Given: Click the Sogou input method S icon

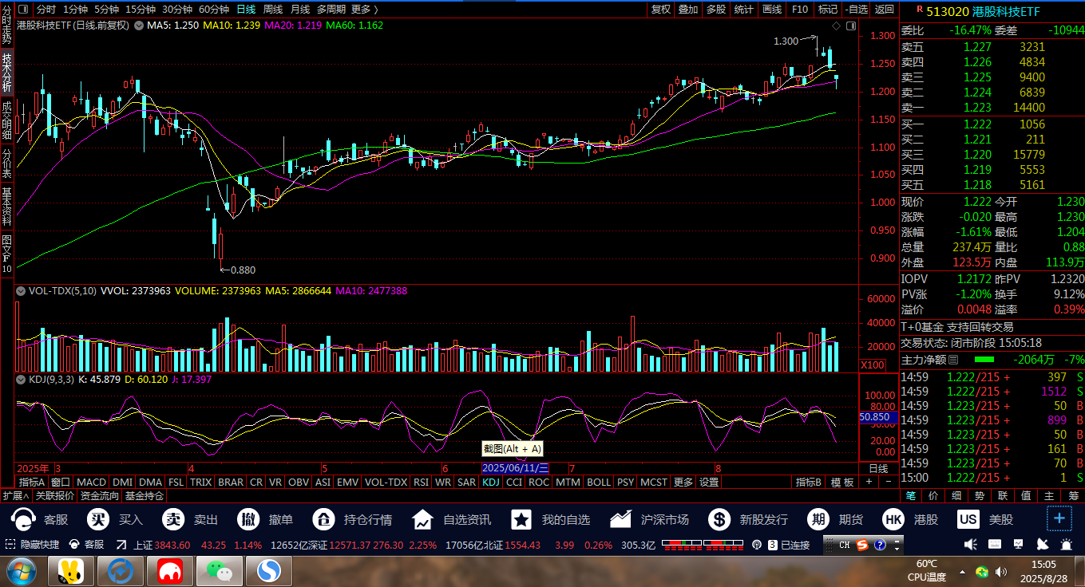Looking at the screenshot, I should pos(862,546).
